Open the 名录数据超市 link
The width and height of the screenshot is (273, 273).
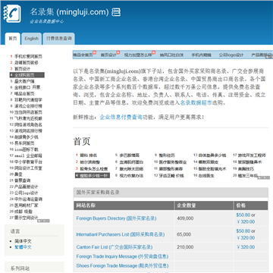pyautogui.click(x=196, y=103)
